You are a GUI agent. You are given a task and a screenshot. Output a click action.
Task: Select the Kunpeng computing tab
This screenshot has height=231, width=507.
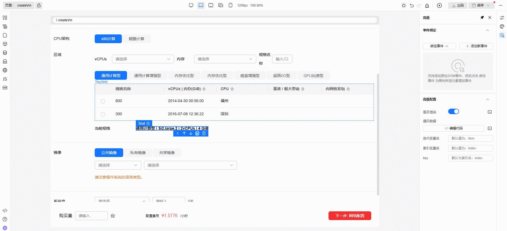tap(136, 39)
